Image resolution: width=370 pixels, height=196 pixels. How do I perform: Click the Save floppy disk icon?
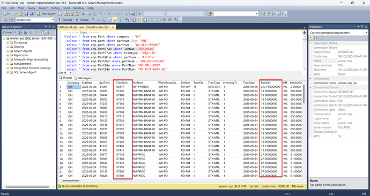(26, 14)
